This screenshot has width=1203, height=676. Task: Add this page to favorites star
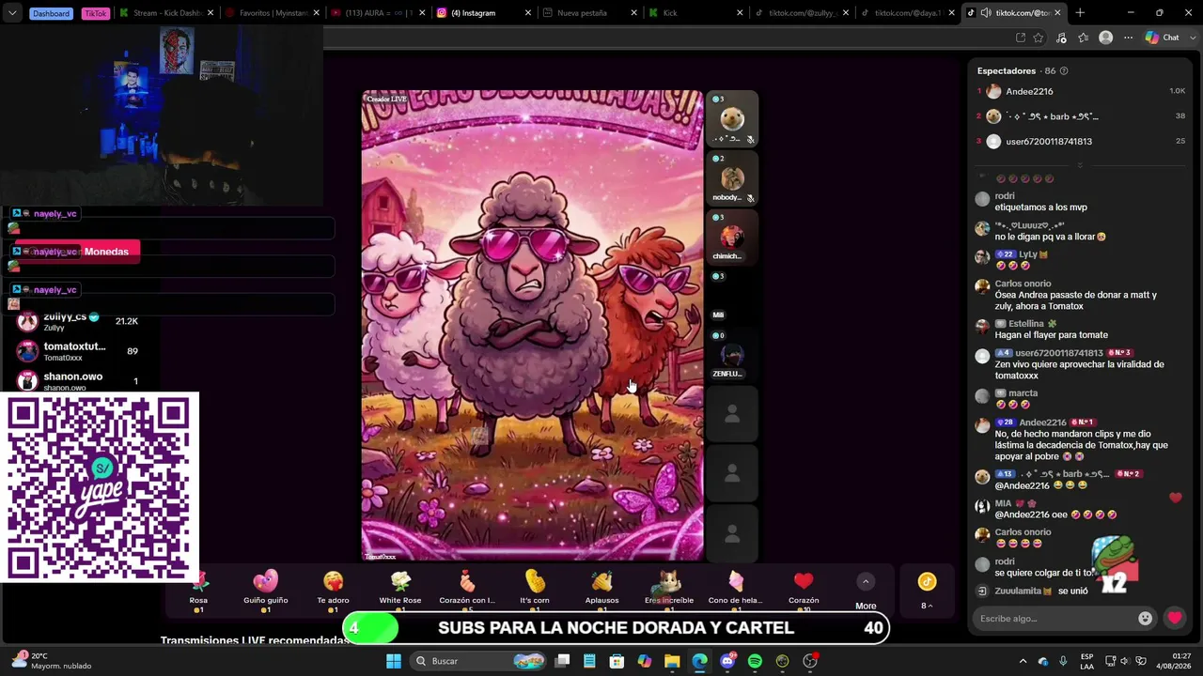coord(1039,38)
